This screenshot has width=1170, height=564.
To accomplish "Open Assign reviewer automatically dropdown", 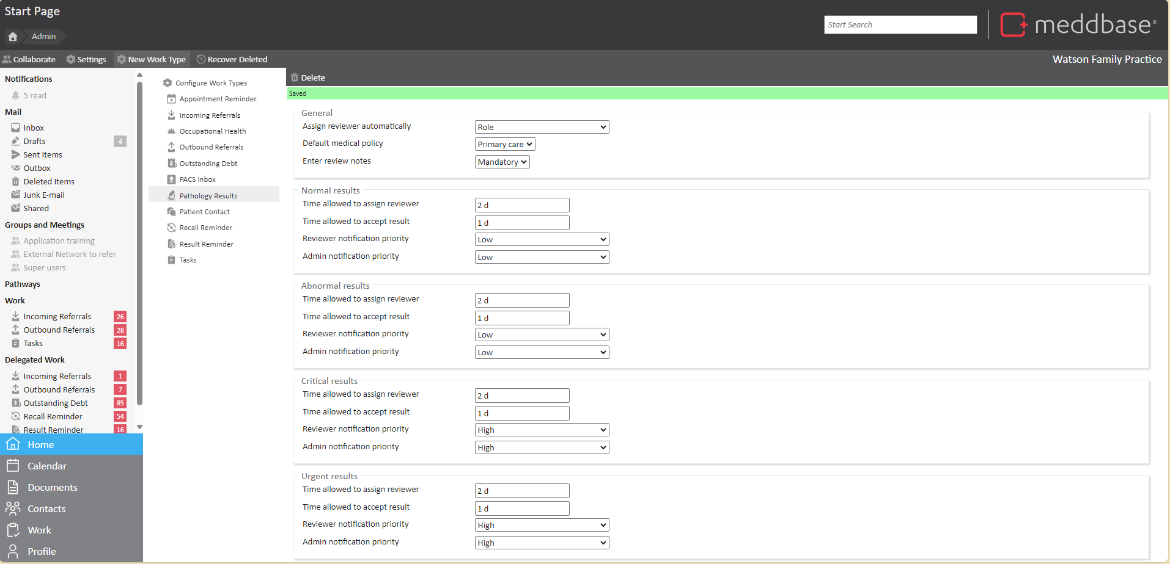I will pyautogui.click(x=542, y=127).
